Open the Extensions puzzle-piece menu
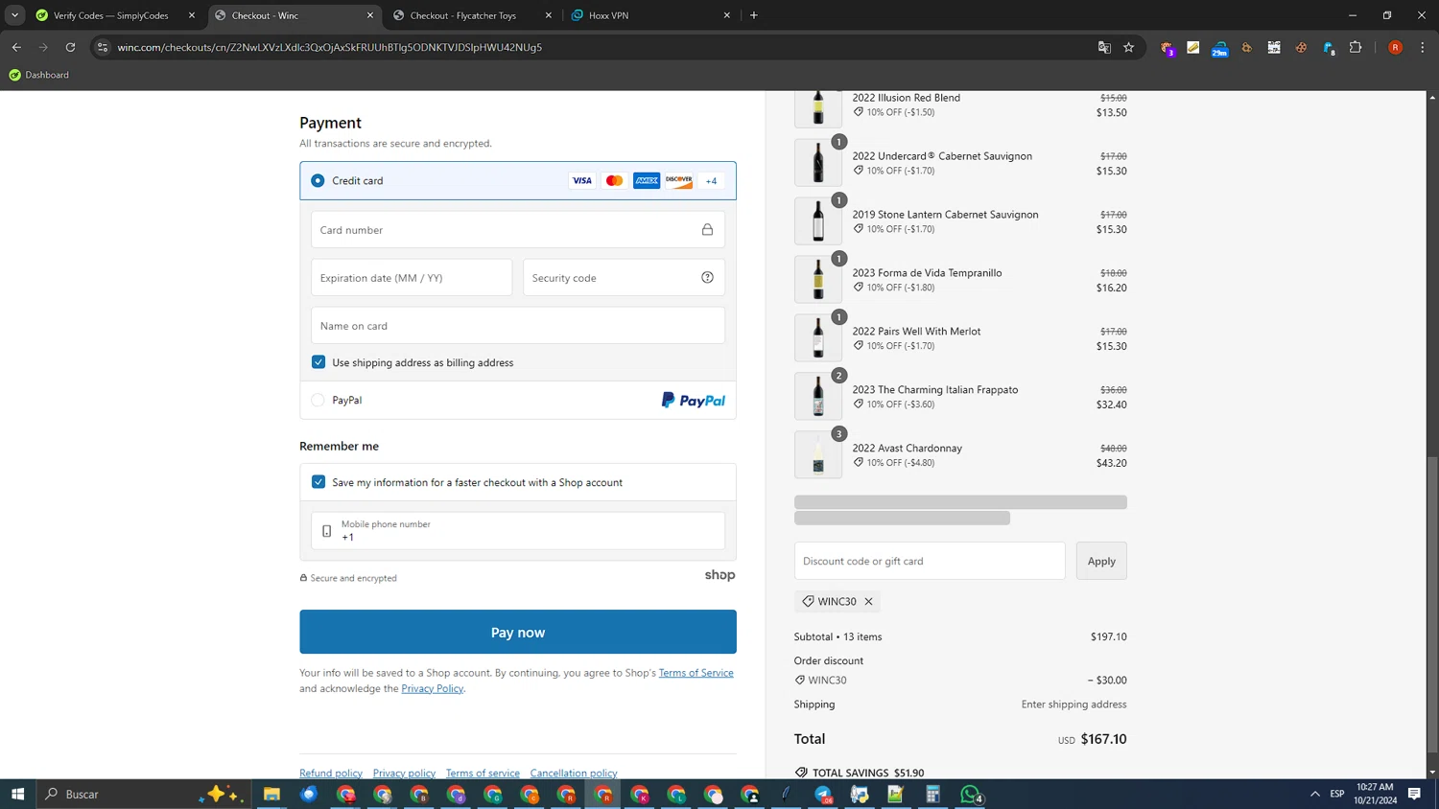The height and width of the screenshot is (809, 1439). (1356, 47)
